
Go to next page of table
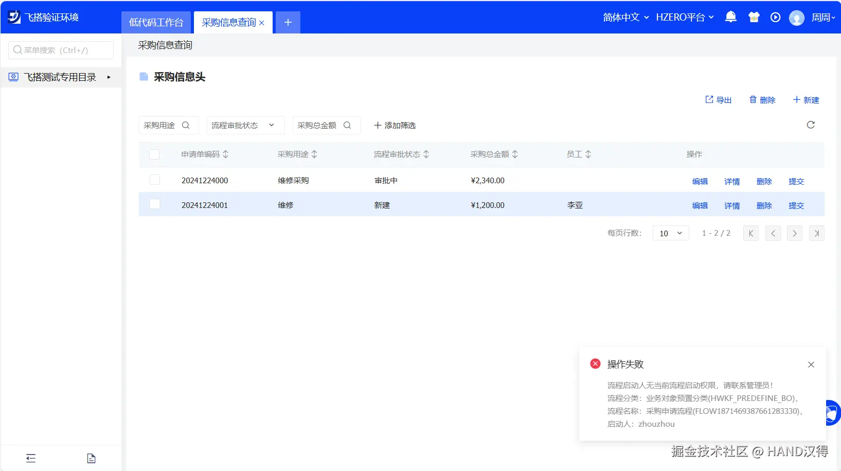pyautogui.click(x=795, y=233)
